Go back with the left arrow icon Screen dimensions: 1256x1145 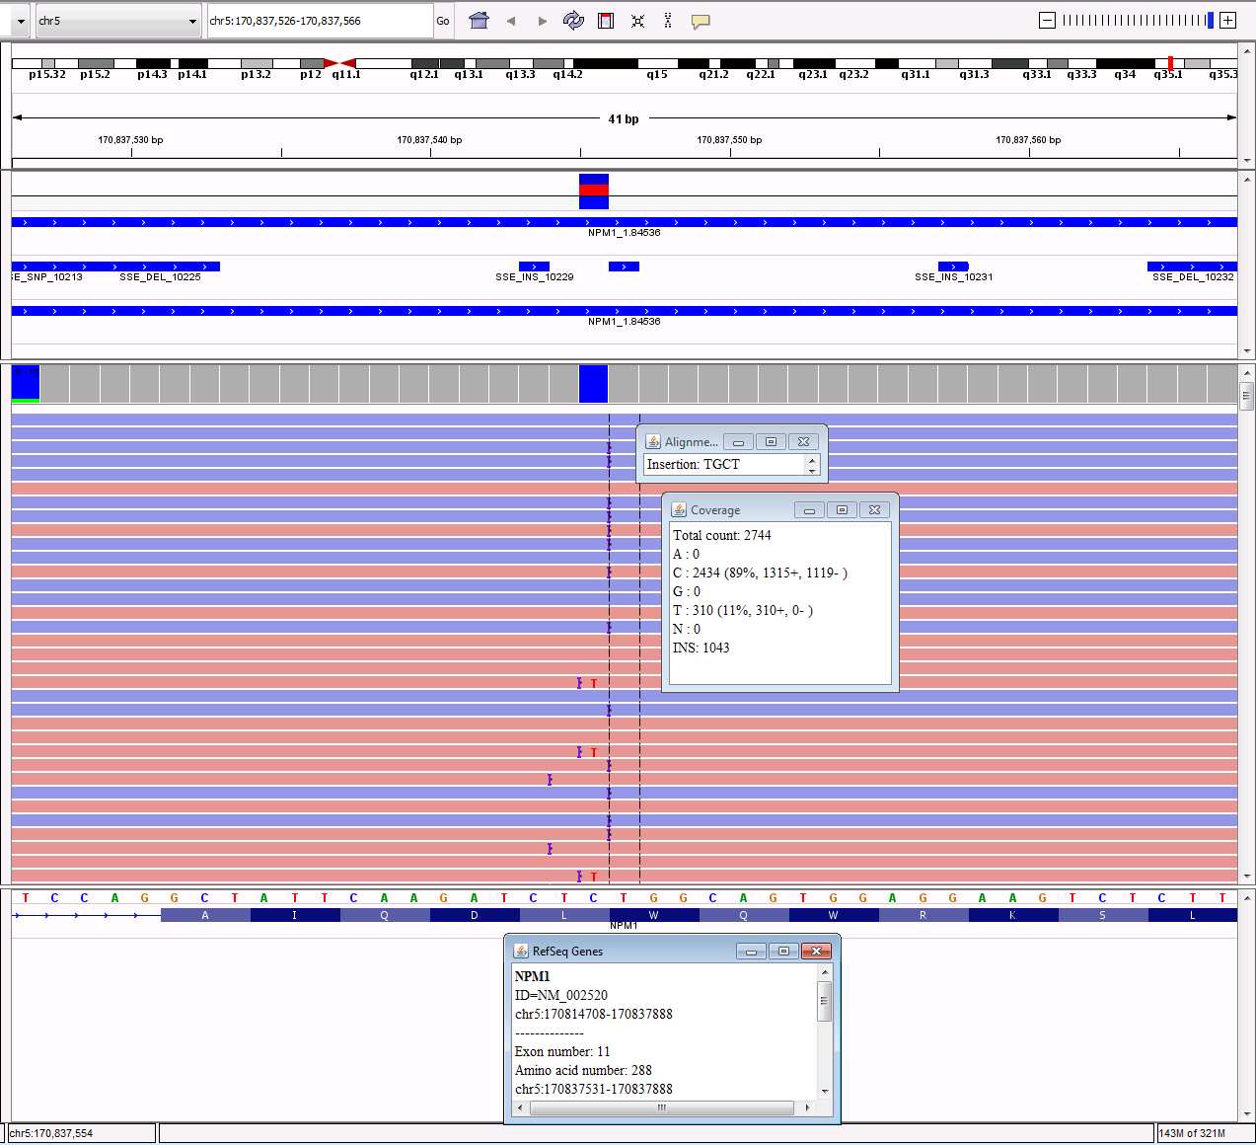pos(511,21)
